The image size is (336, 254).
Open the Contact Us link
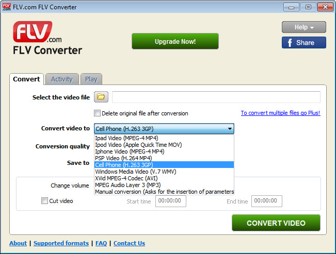click(129, 243)
